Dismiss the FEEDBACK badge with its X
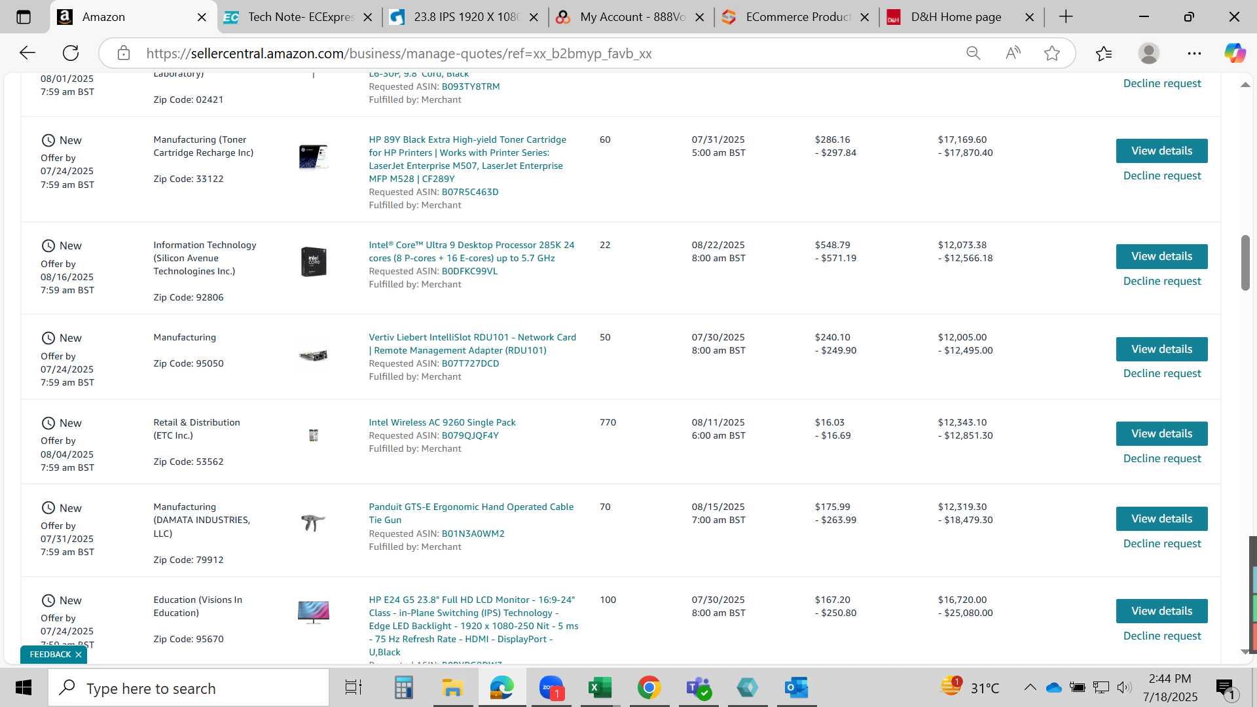1257x707 pixels. (x=79, y=655)
